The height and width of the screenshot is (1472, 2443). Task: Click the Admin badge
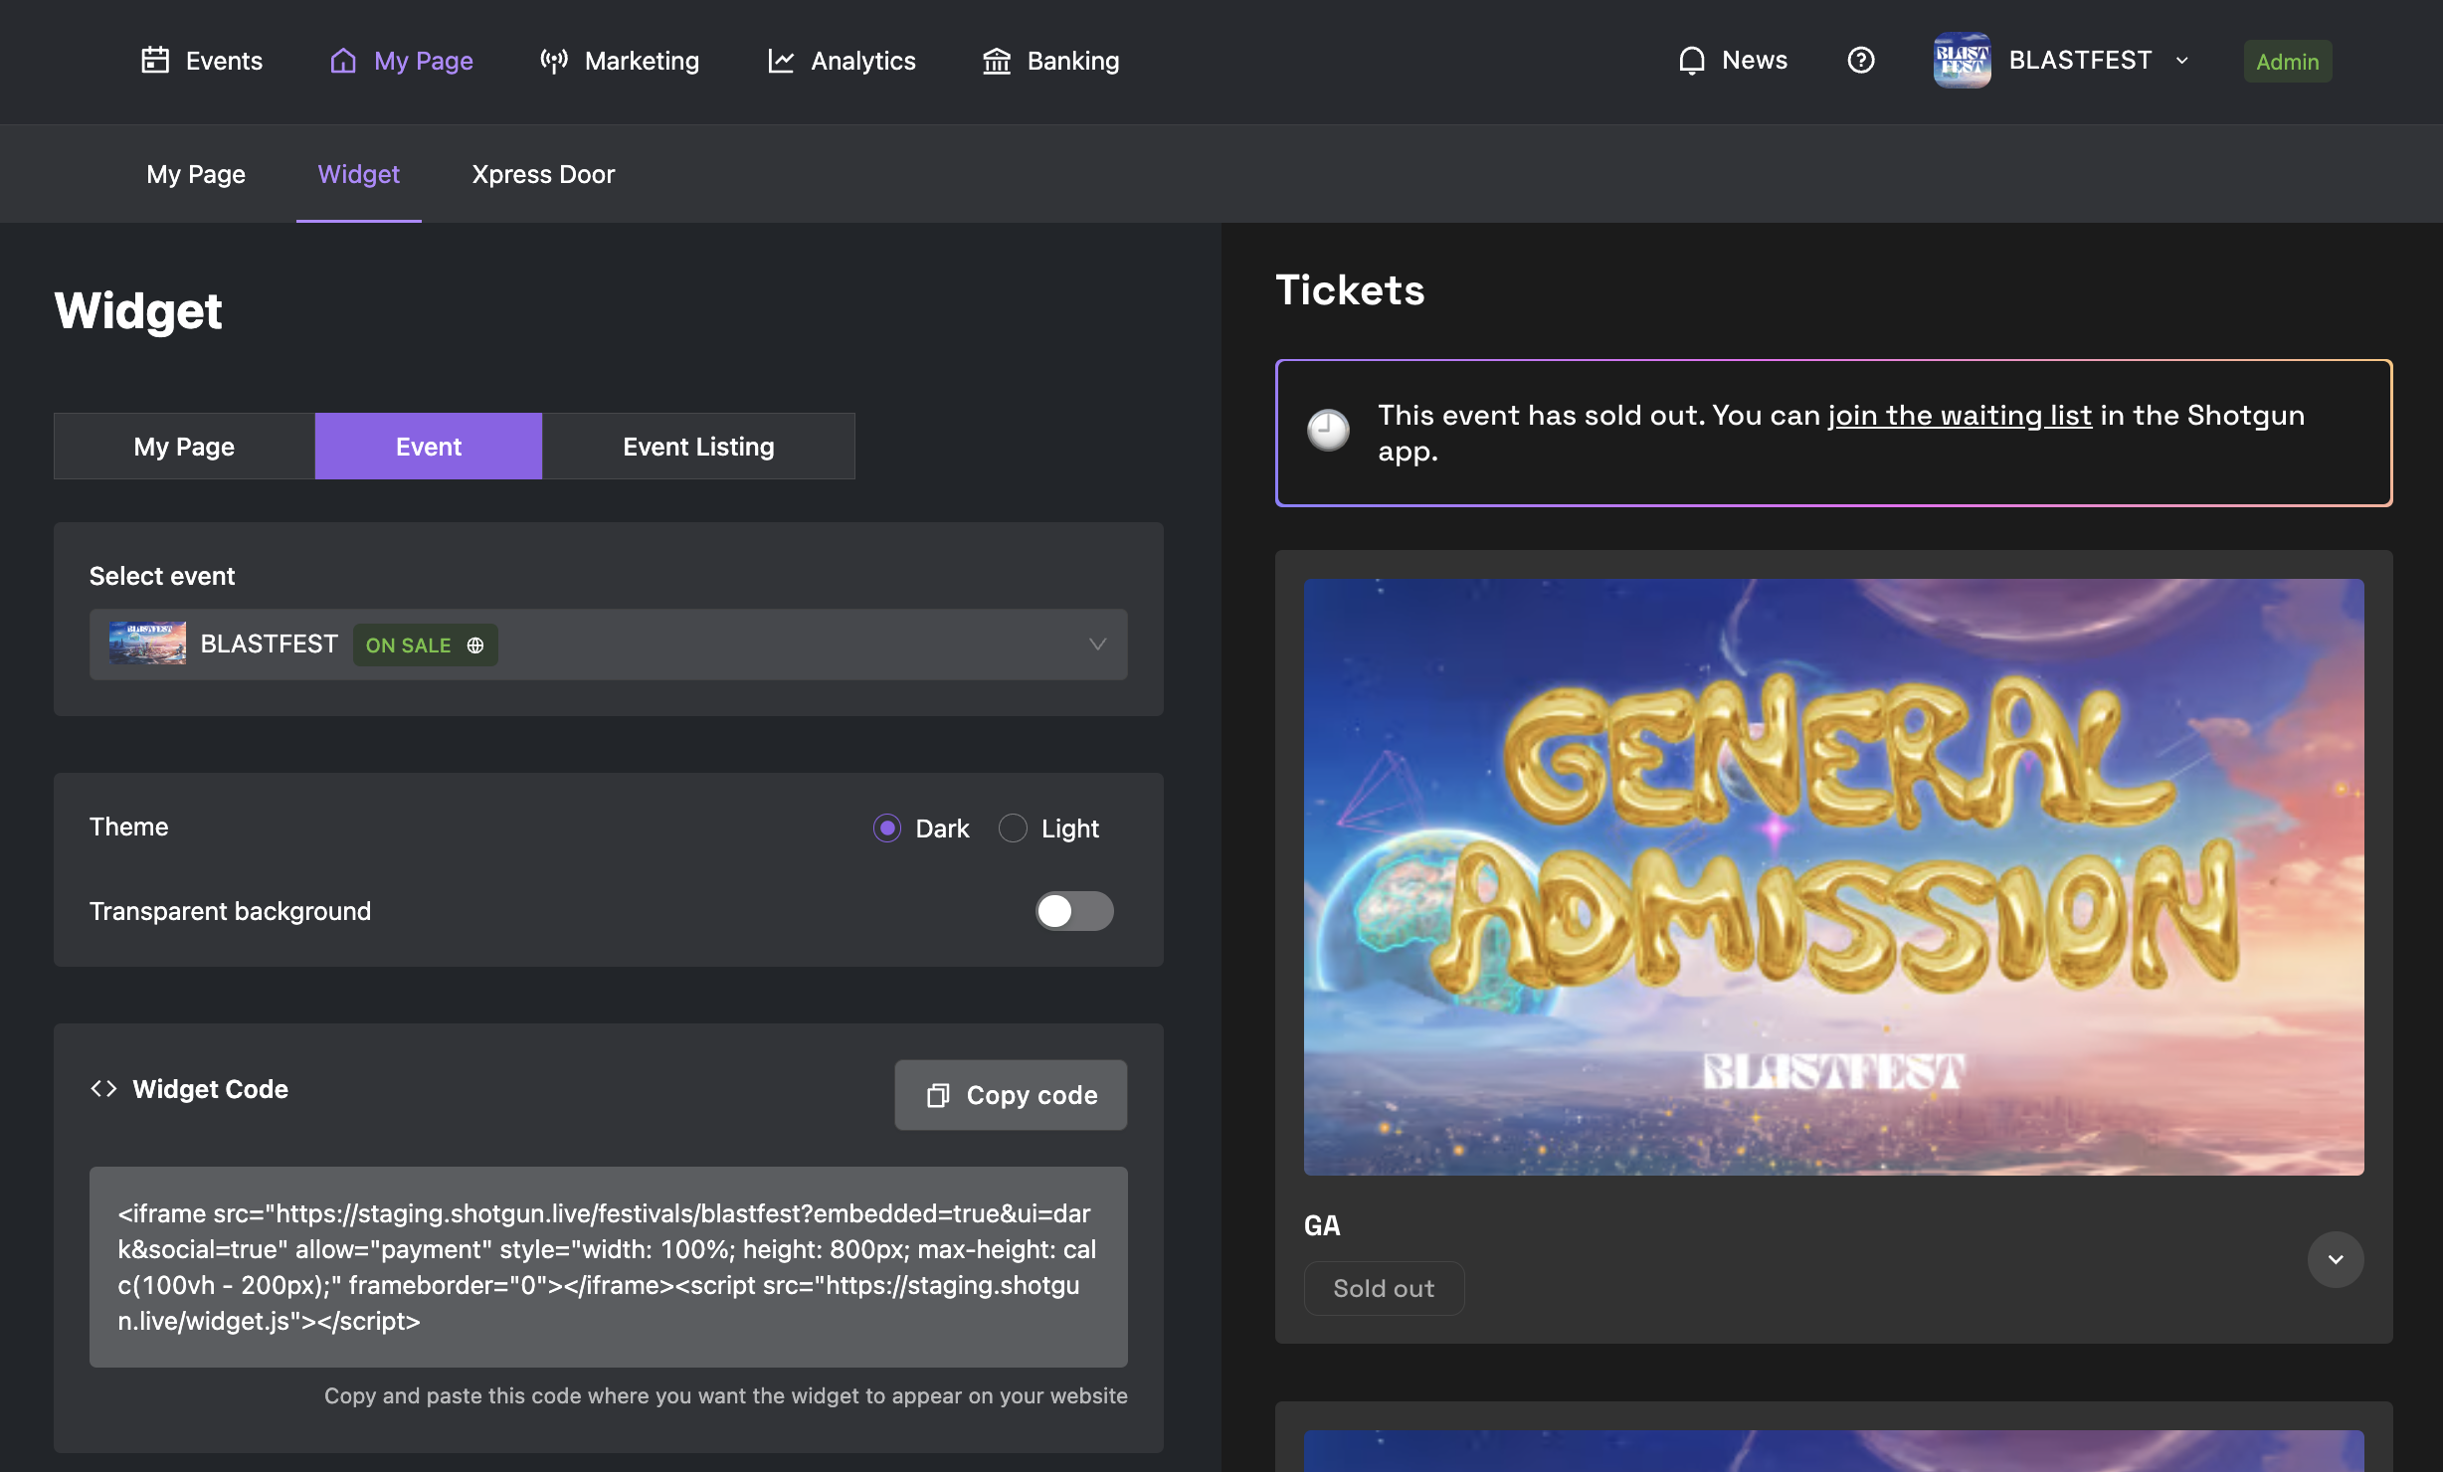point(2288,62)
